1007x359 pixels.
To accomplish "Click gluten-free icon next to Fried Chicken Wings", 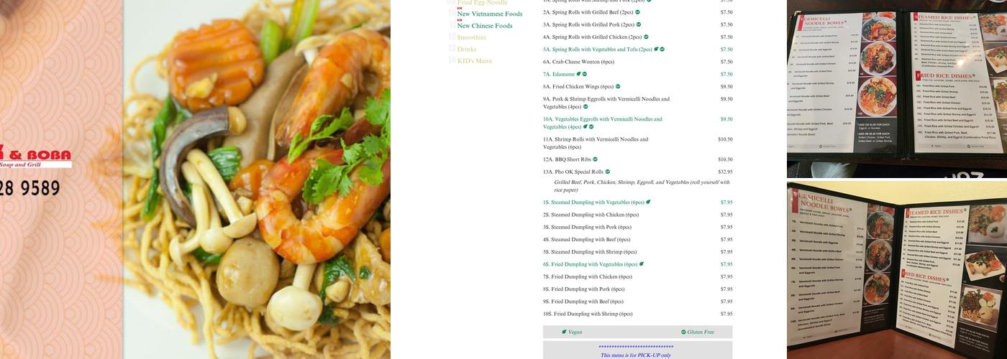I will pos(618,86).
